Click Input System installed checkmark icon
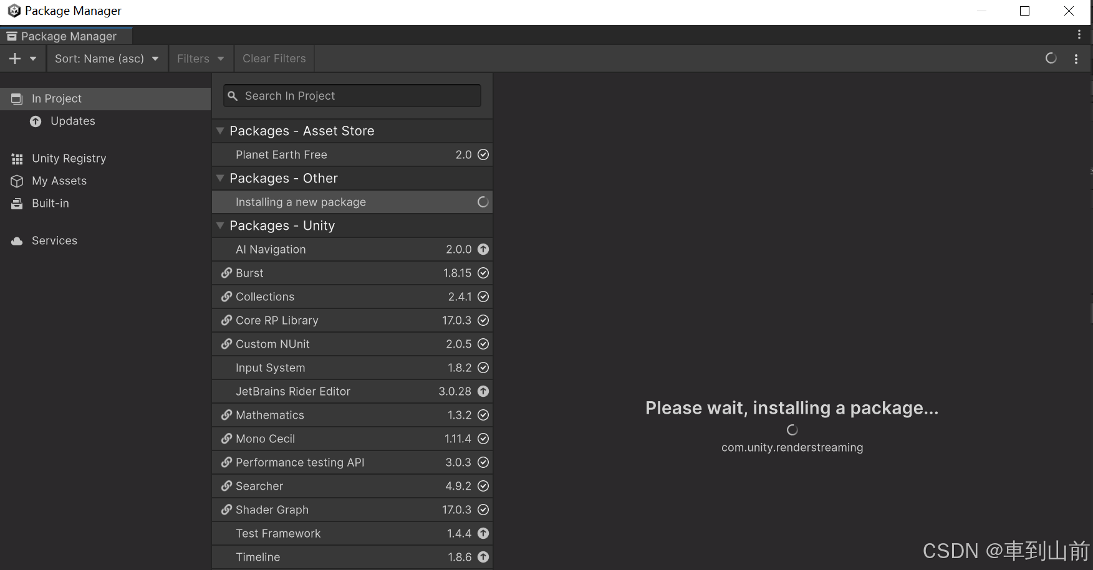The image size is (1093, 570). 483,368
